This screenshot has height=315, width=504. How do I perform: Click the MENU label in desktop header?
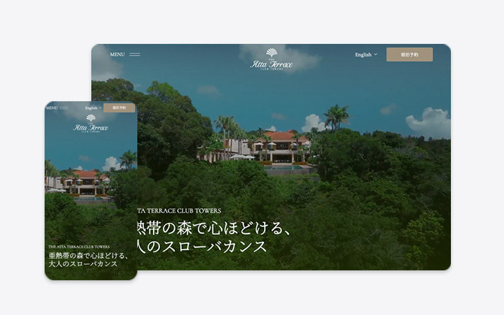(117, 55)
